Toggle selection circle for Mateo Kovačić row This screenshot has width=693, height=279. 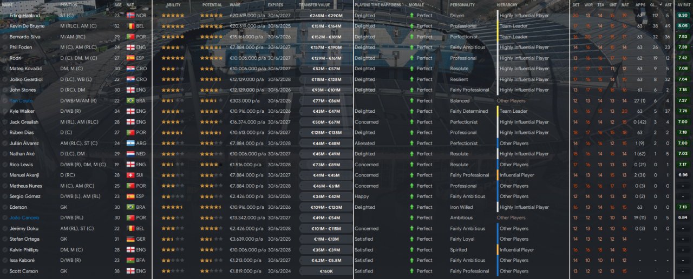tap(5, 69)
